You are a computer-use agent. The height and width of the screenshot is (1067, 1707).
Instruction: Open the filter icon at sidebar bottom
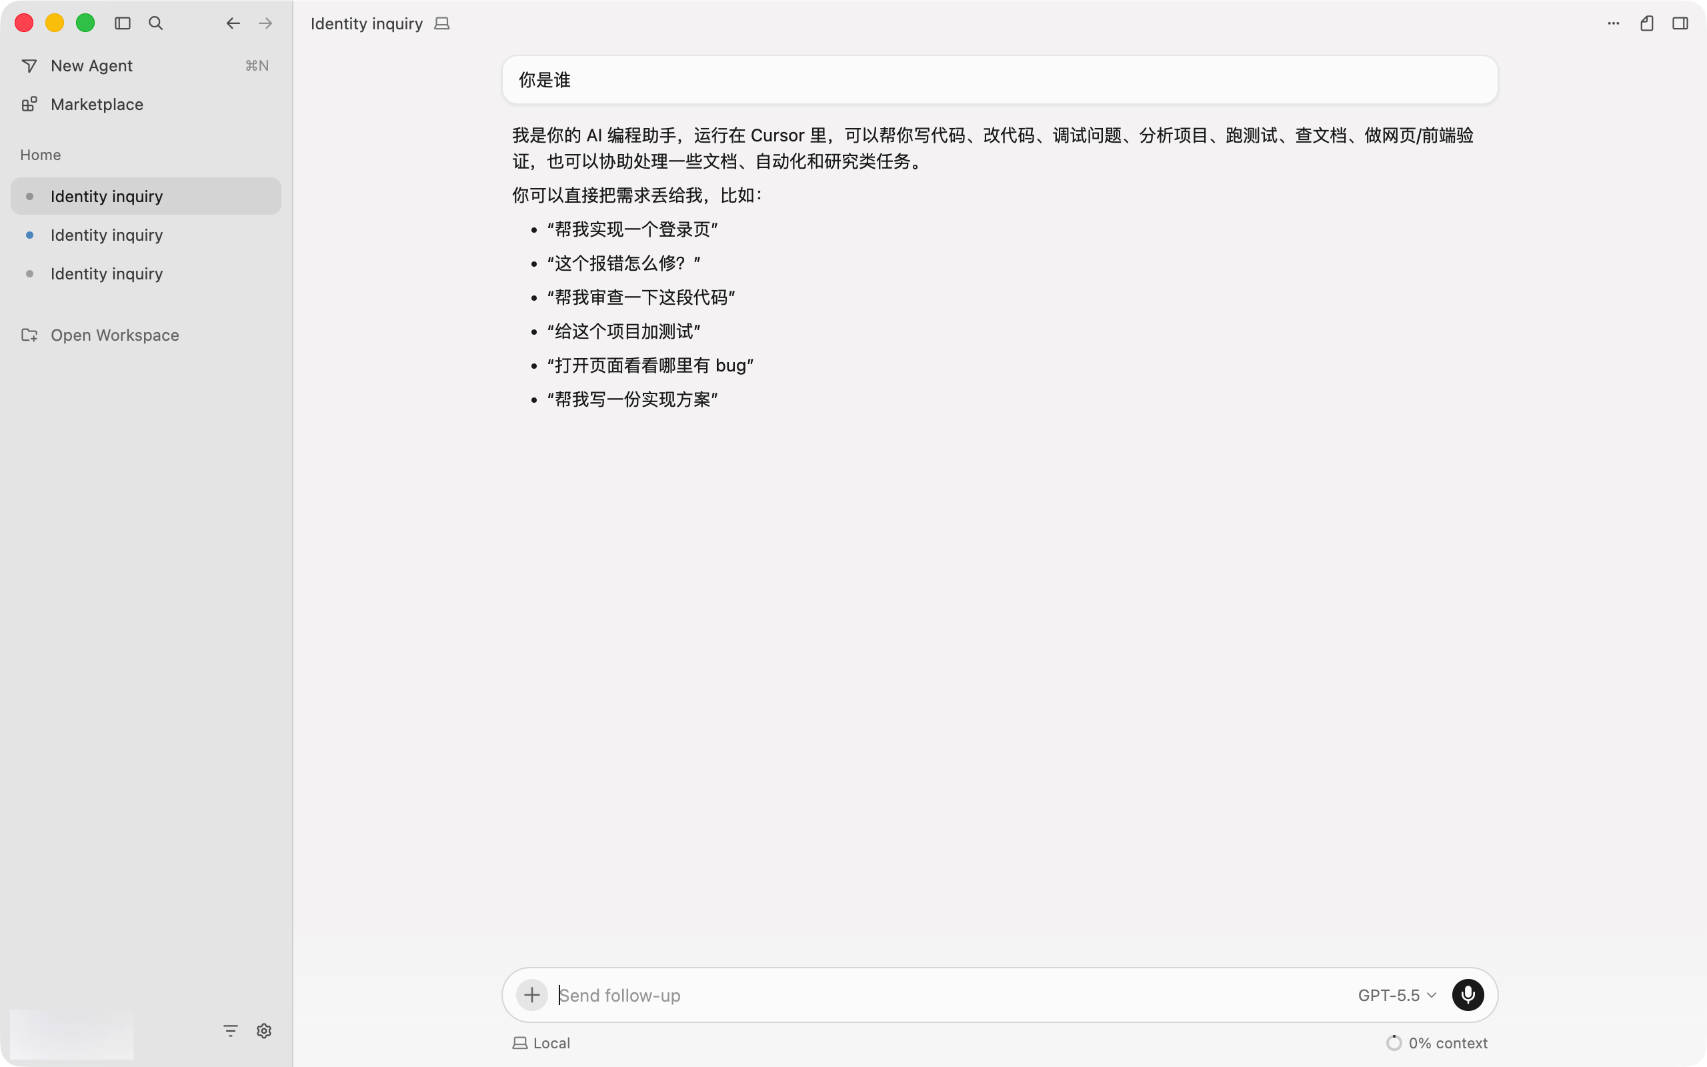[x=231, y=1031]
